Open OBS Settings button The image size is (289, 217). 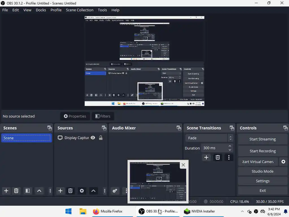click(262, 181)
